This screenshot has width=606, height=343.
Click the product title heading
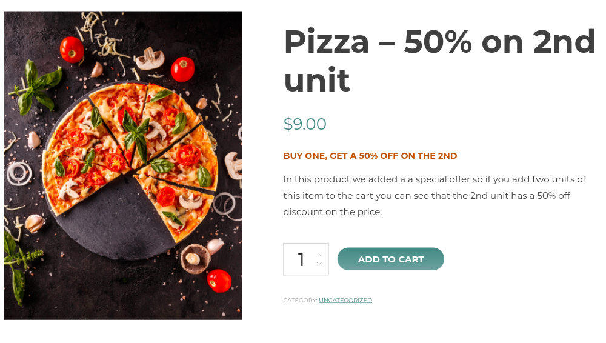point(439,61)
